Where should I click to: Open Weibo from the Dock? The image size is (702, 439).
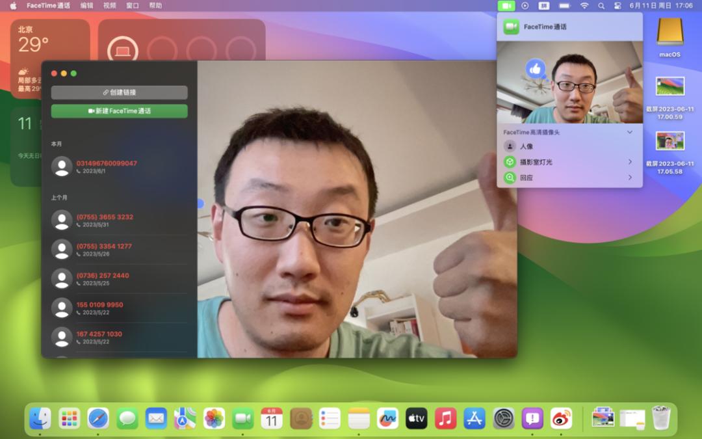[x=561, y=418]
